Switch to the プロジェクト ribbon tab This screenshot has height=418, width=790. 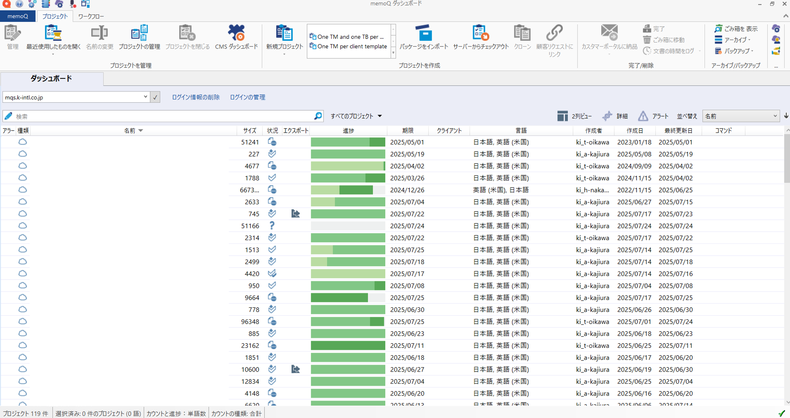tap(55, 16)
